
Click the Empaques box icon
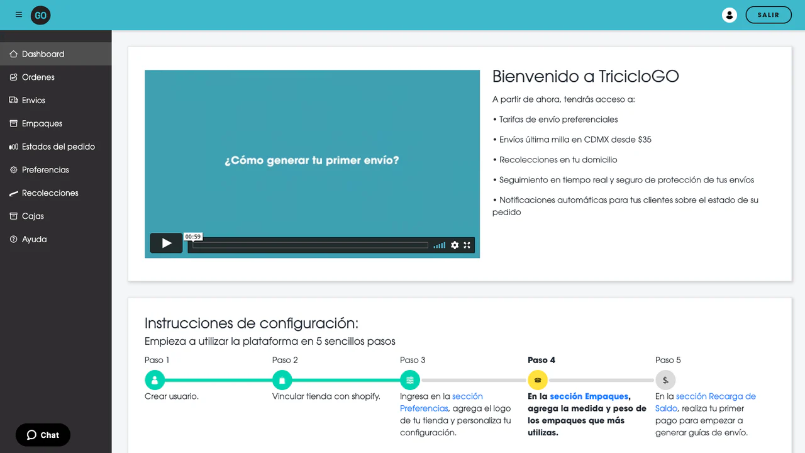(14, 123)
